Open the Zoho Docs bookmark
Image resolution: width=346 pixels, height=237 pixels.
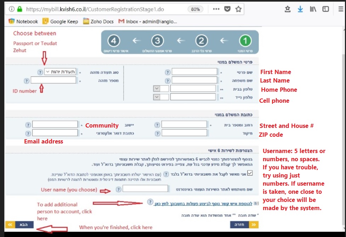(98, 21)
